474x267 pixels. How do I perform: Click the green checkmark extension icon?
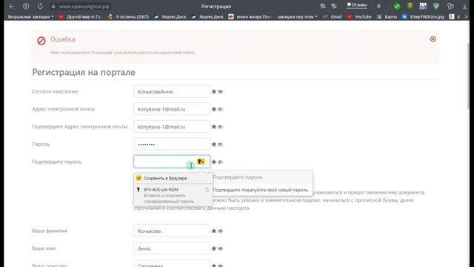click(x=397, y=6)
